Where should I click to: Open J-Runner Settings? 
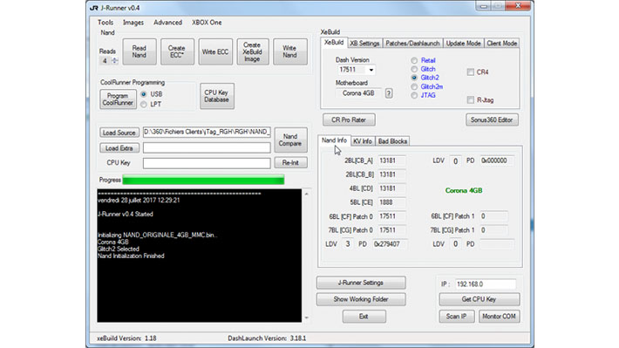pos(361,283)
